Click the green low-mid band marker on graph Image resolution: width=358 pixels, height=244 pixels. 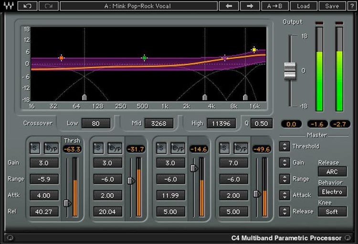[144, 58]
